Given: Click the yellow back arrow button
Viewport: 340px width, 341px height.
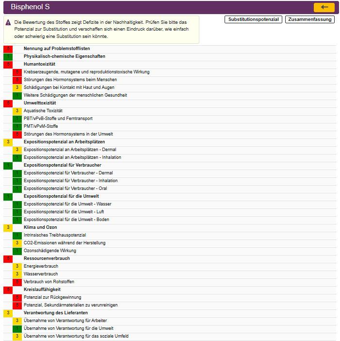Looking at the screenshot, I should click(x=324, y=7).
